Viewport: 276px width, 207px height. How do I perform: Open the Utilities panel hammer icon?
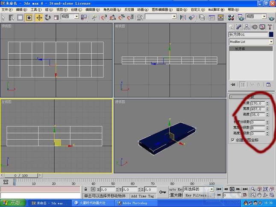(270, 27)
